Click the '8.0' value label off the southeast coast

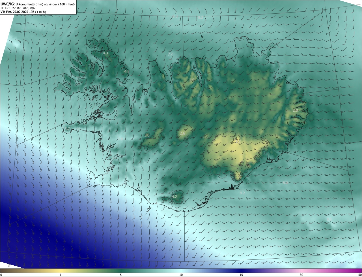click(x=285, y=183)
